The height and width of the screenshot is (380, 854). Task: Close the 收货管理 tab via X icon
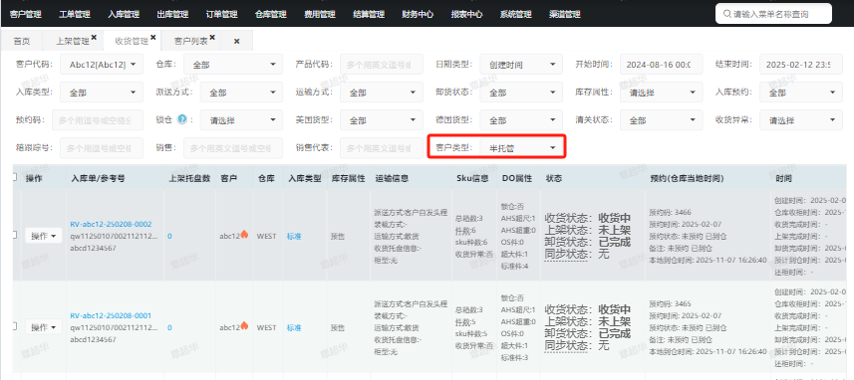click(153, 38)
